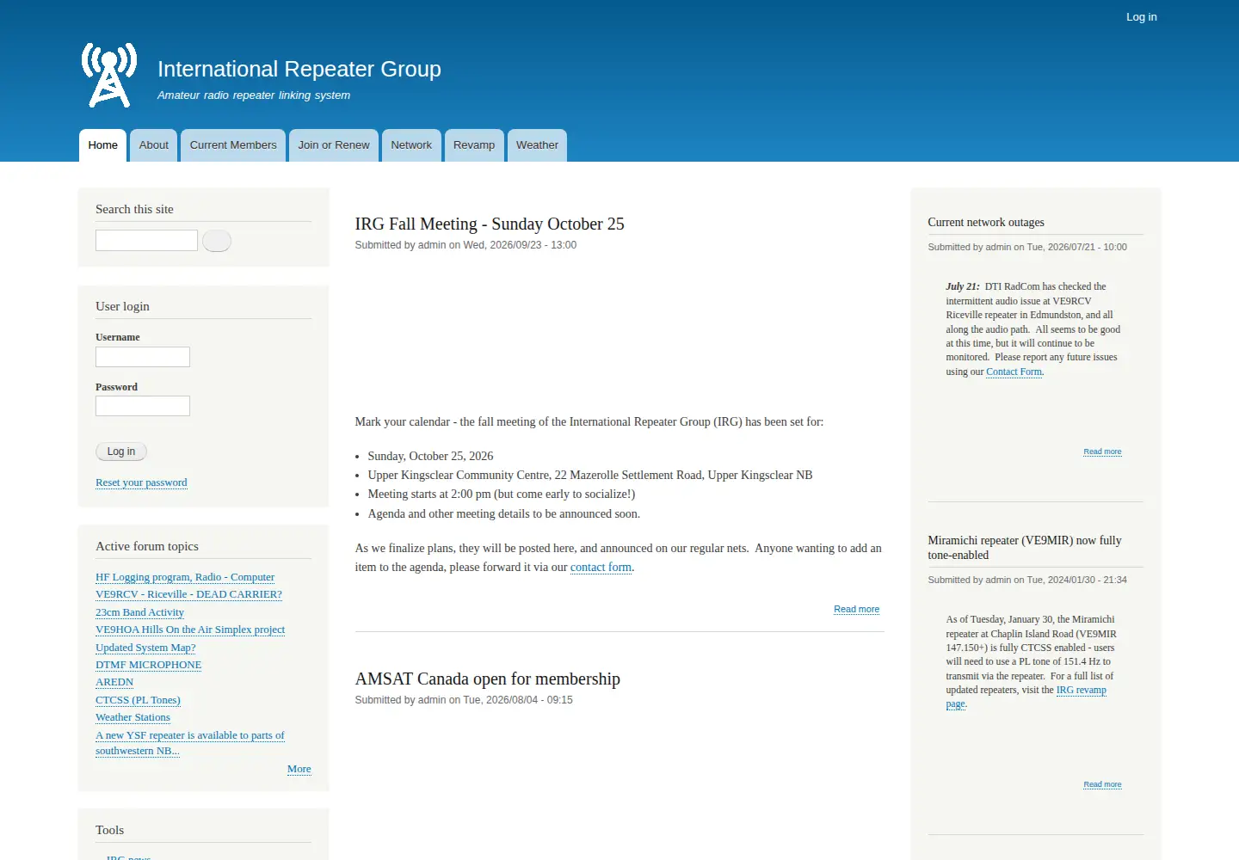This screenshot has height=860, width=1239.
Task: Open the CTCSS (PL Tones) topic
Action: [x=138, y=700]
